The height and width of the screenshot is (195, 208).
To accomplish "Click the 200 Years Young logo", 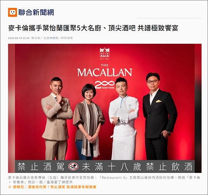I will pos(105,85).
